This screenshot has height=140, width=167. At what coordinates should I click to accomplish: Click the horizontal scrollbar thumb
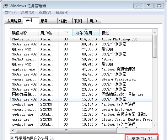pos(66,130)
